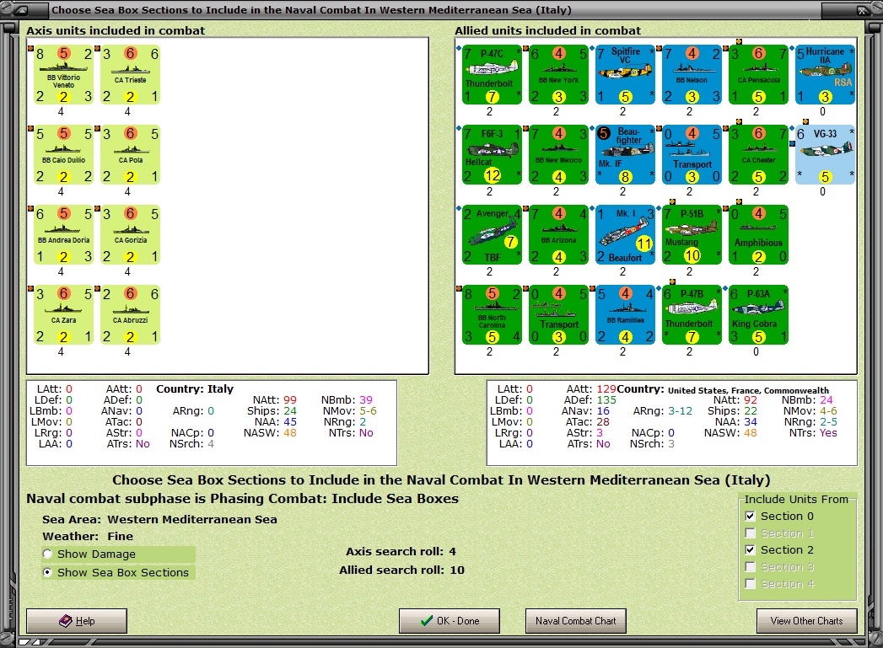Uncheck the Section 2 checkbox
This screenshot has height=648, width=883.
click(750, 549)
